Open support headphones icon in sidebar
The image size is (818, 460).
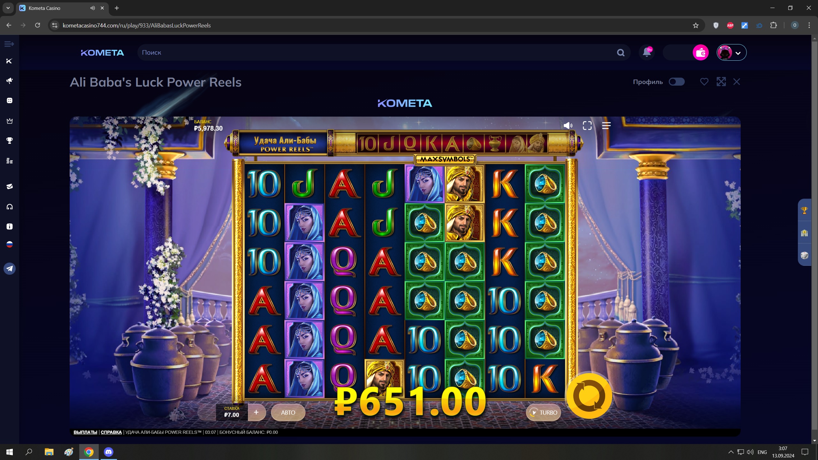tap(10, 207)
